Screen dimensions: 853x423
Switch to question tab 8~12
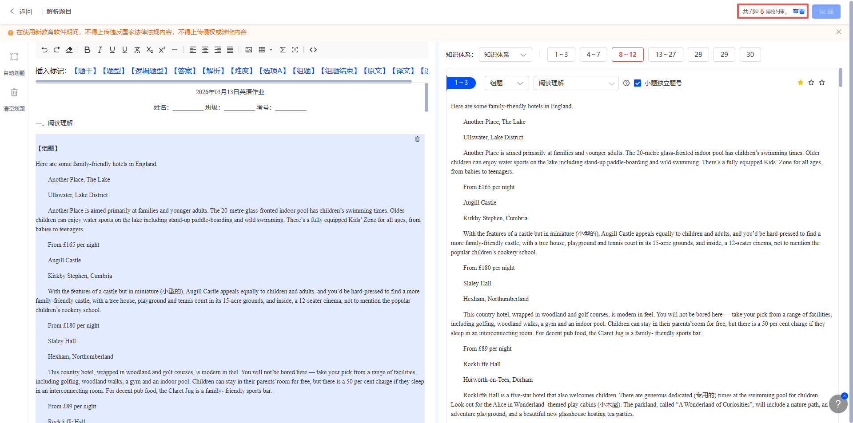tap(627, 55)
